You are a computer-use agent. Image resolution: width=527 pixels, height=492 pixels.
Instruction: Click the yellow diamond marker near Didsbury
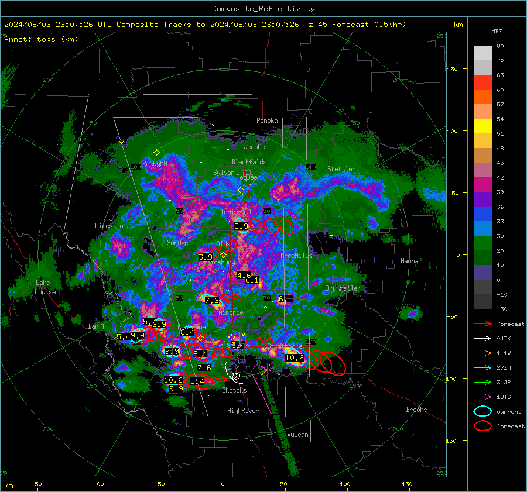tap(223, 255)
